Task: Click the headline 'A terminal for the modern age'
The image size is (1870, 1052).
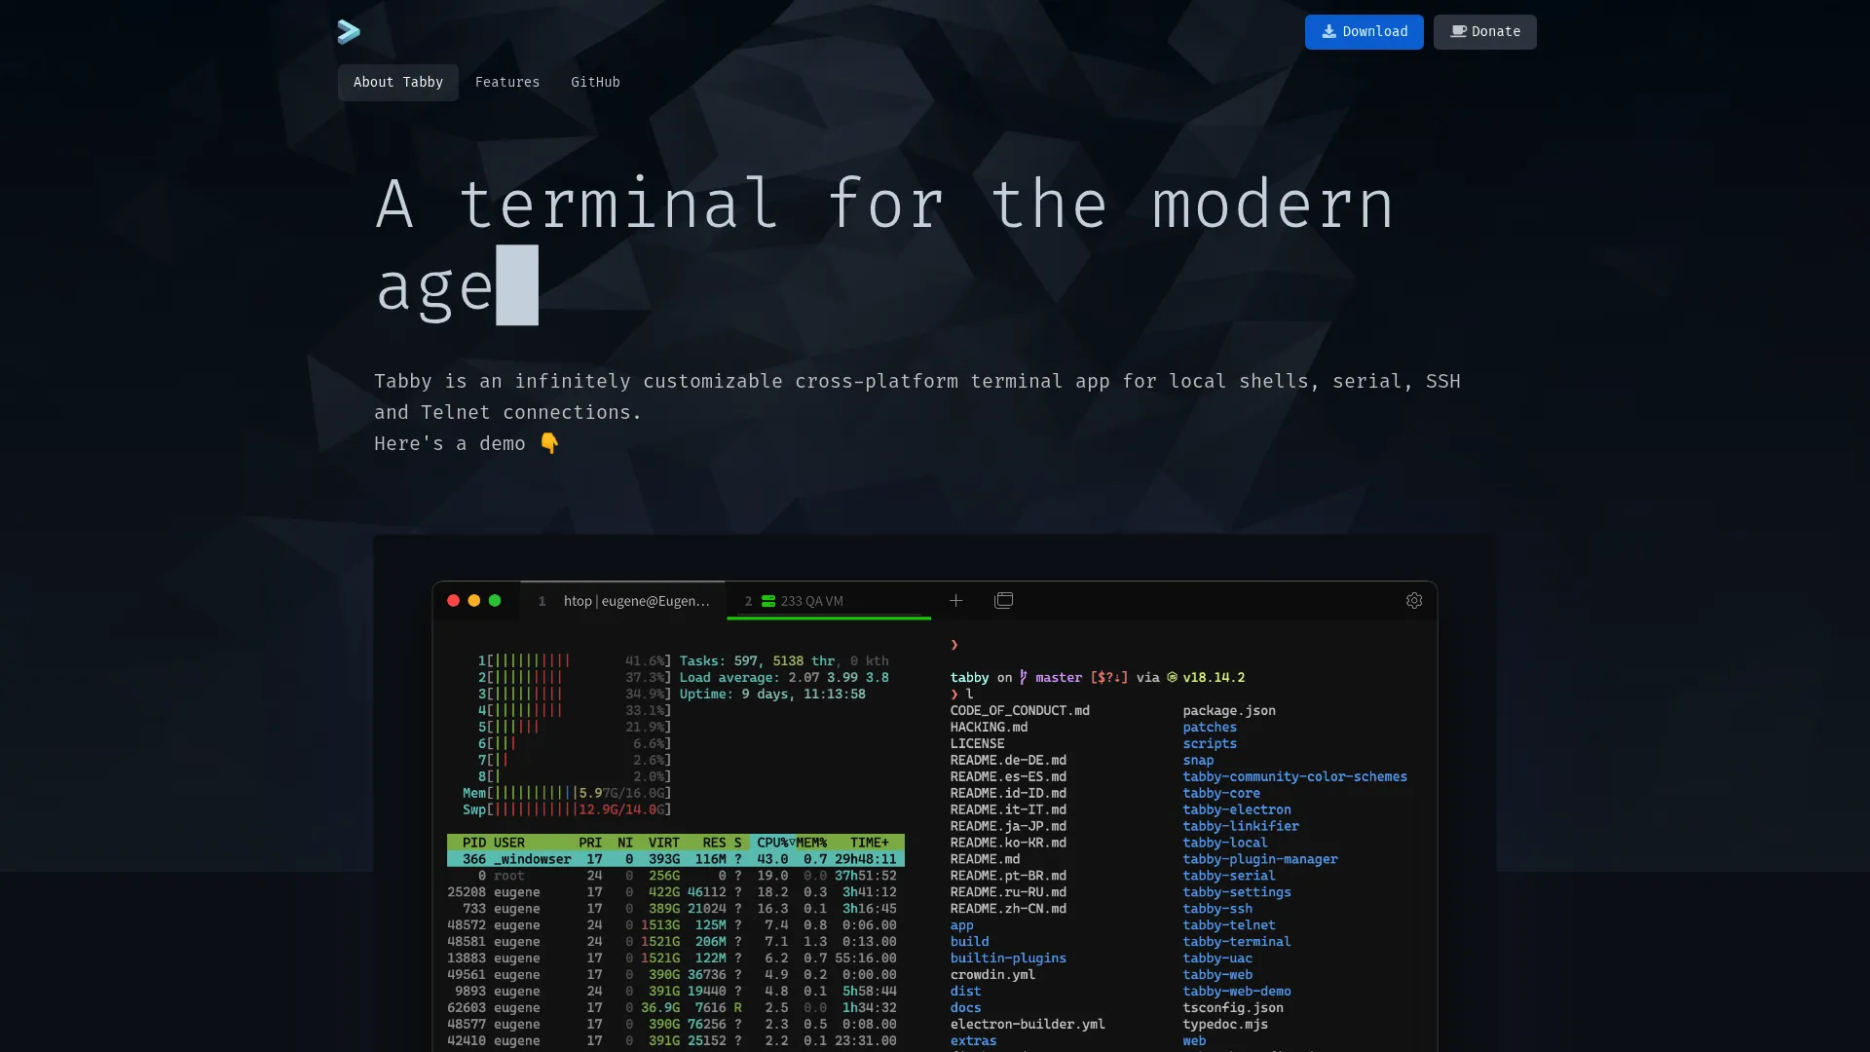Action: [884, 246]
